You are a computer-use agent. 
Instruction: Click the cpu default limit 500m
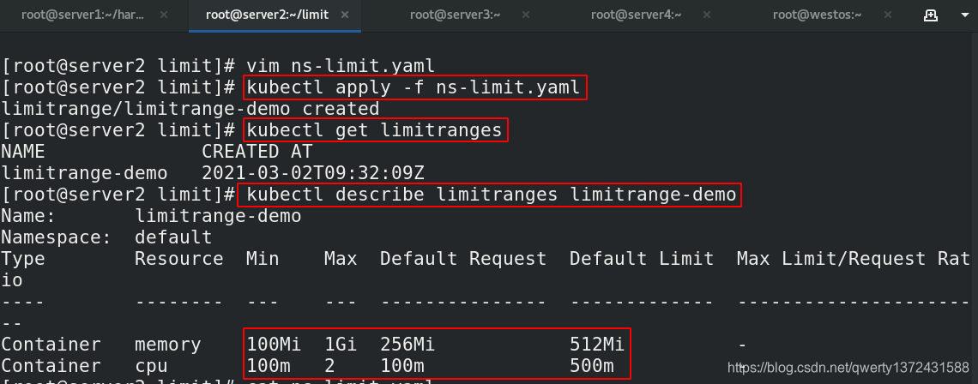[x=591, y=366]
